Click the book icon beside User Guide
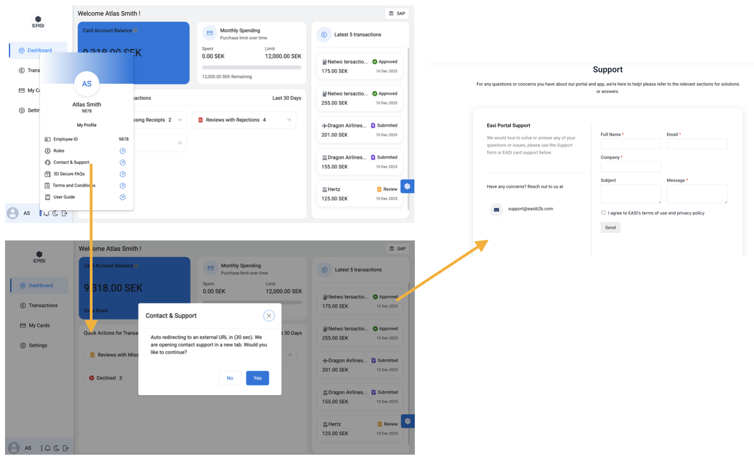This screenshot has height=467, width=754. pyautogui.click(x=47, y=197)
